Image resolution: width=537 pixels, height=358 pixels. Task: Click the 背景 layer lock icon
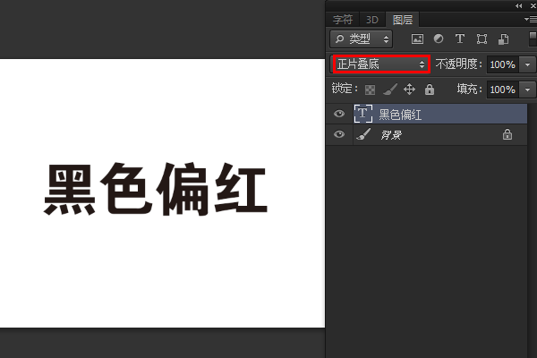[x=507, y=134]
